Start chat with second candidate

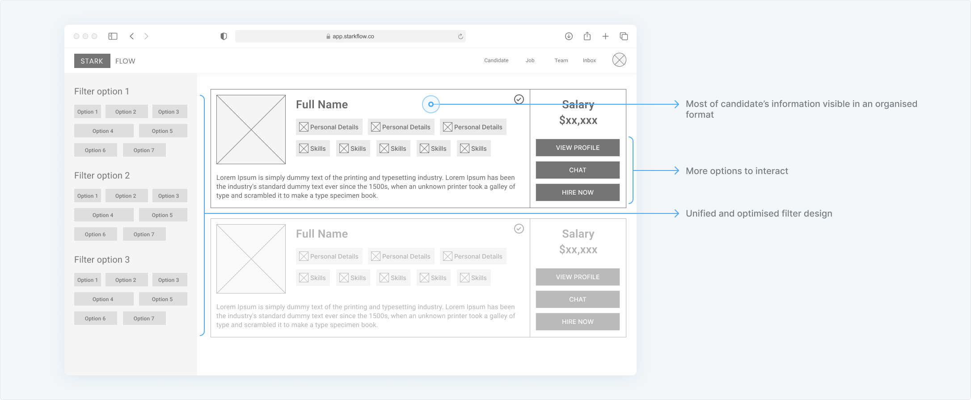coord(578,299)
